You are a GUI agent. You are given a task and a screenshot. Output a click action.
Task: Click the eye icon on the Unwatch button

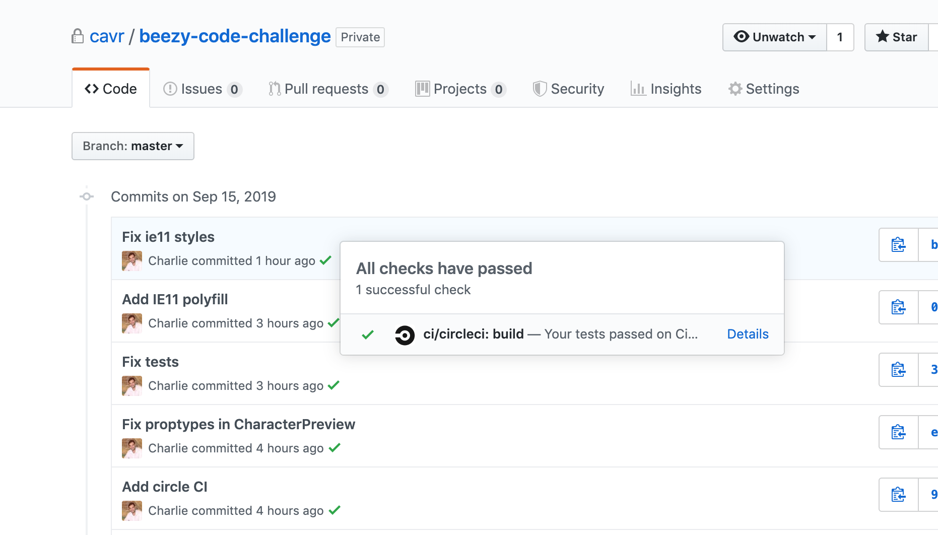pos(741,36)
